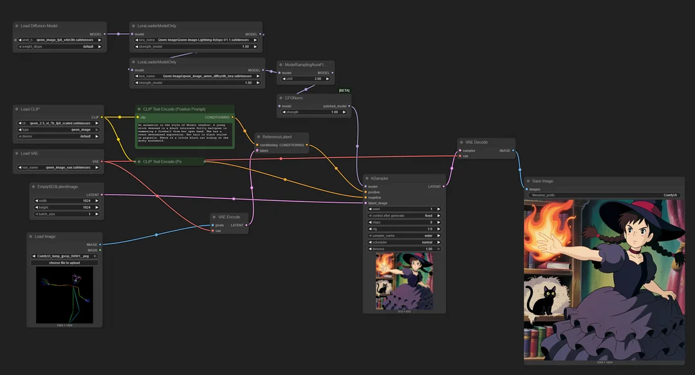695x375 pixels.
Task: Click MODEL output socket on Load Diffusion Model
Action: tap(105, 34)
